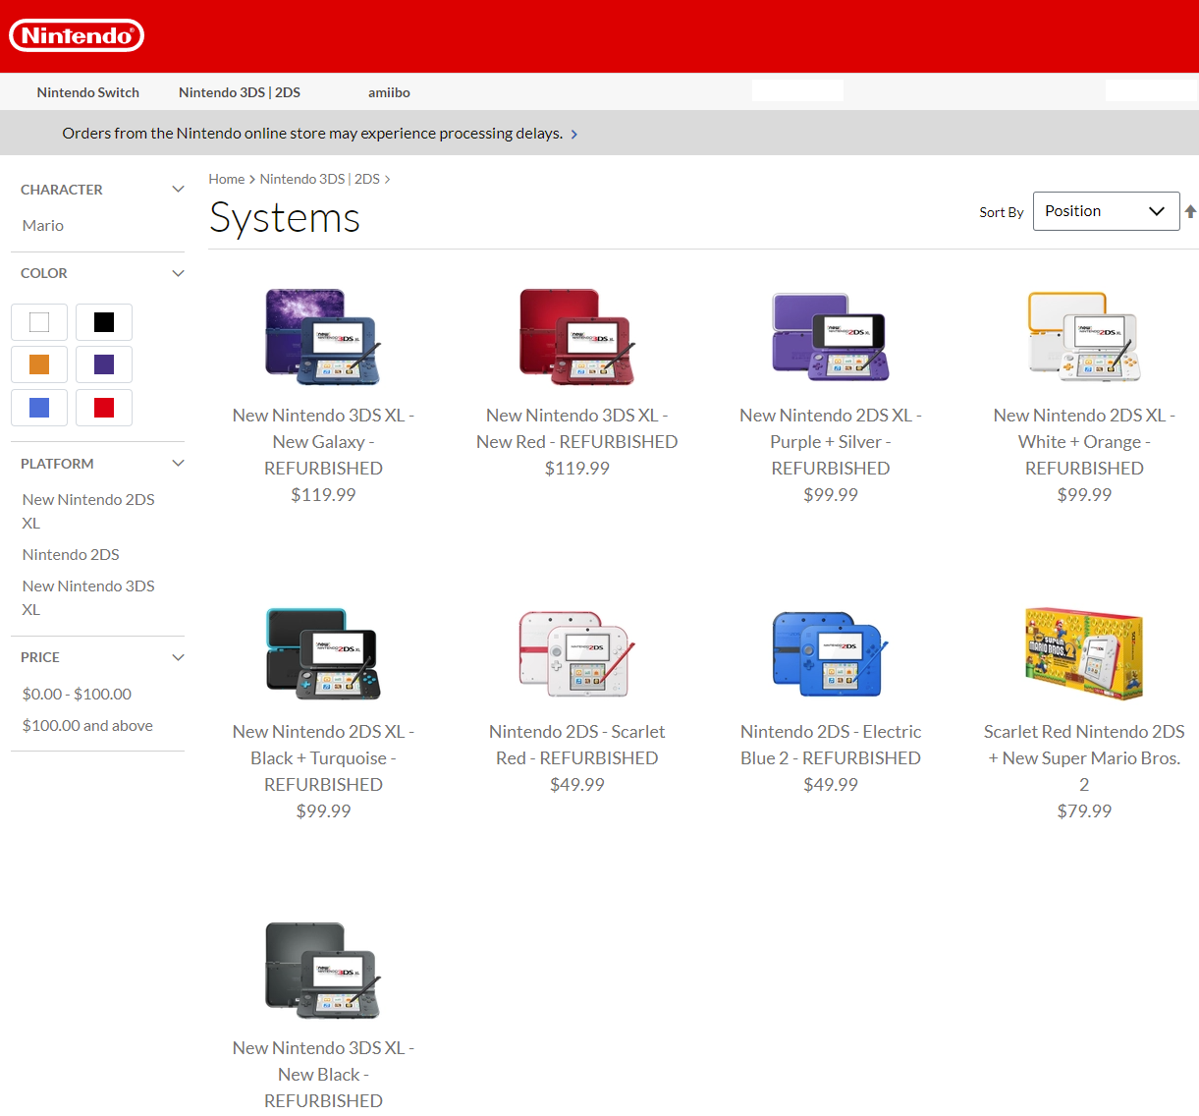The width and height of the screenshot is (1199, 1116).
Task: Open Black + Turquoise 2DS XL image
Action: 323,653
